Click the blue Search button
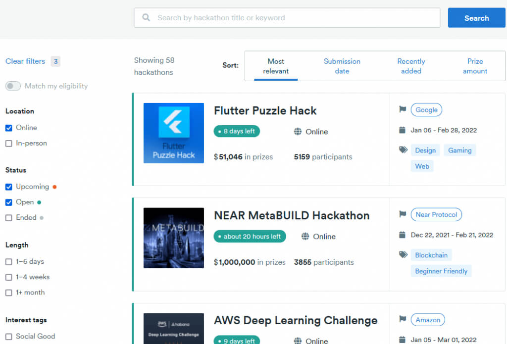This screenshot has height=344, width=507. click(x=476, y=18)
